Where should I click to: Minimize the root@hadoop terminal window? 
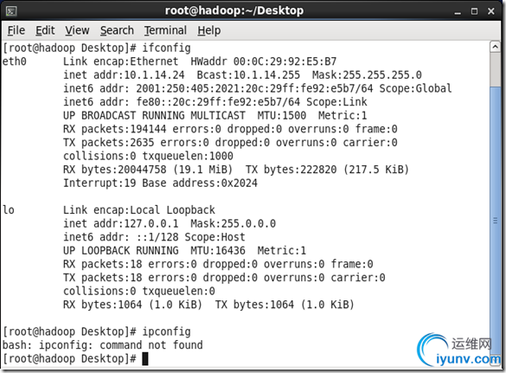(458, 11)
